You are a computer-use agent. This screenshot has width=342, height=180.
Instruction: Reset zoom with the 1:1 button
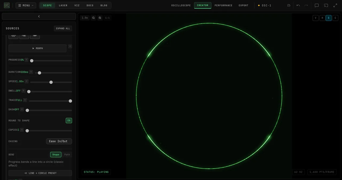[107, 18]
